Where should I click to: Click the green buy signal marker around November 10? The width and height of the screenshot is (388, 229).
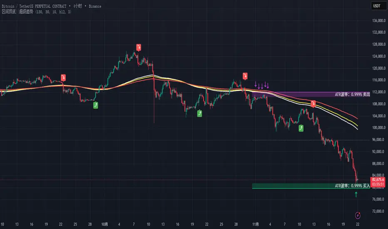point(301,128)
